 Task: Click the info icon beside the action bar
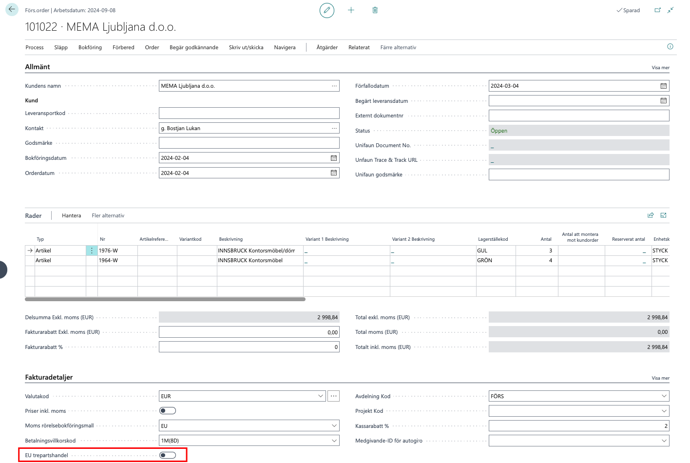670,47
